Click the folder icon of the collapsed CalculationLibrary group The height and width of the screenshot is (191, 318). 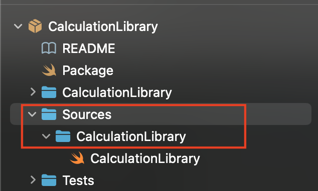tap(49, 92)
